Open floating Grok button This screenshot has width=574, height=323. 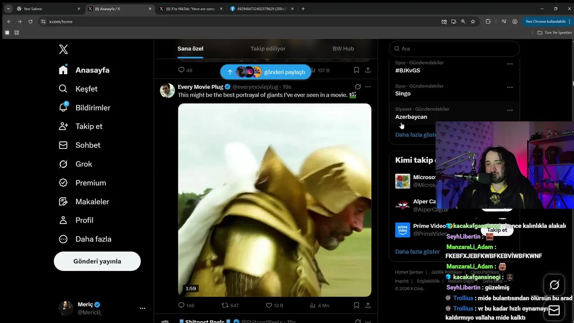tap(554, 285)
